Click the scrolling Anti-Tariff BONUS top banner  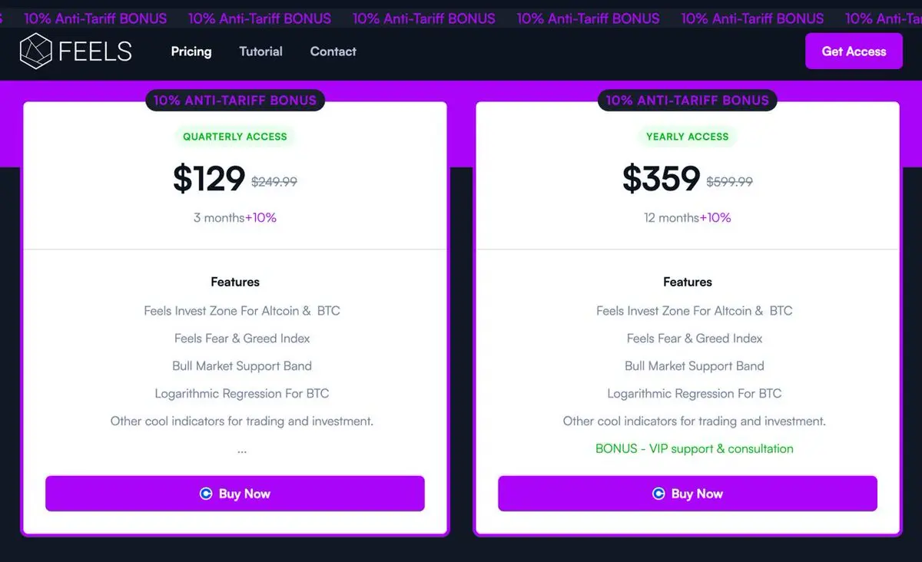click(461, 18)
